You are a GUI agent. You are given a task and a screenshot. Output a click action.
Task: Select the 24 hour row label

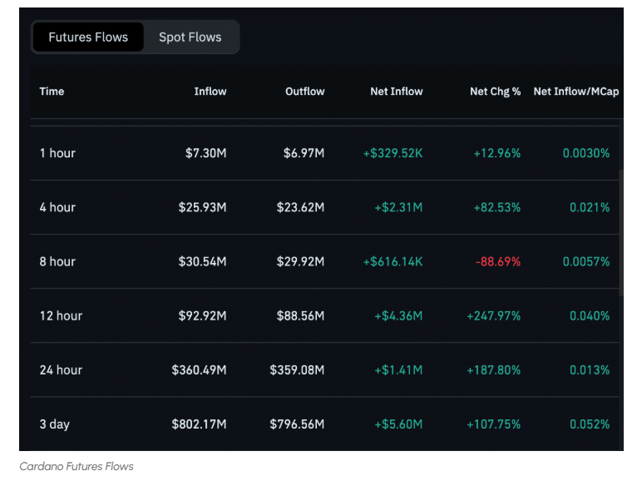click(61, 369)
